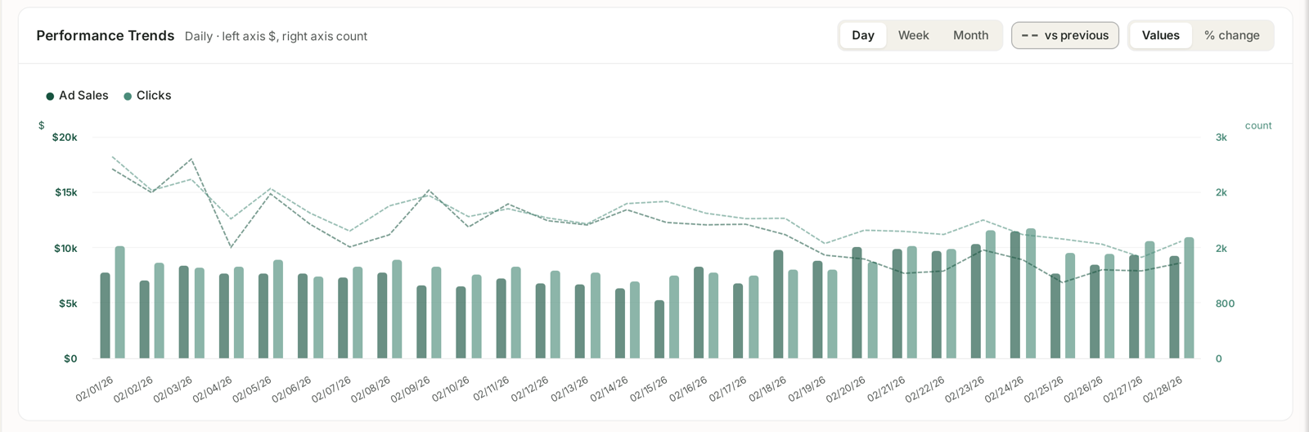This screenshot has width=1309, height=432.
Task: Click the Clicks bar for 02/24/26
Action: pyautogui.click(x=1031, y=294)
